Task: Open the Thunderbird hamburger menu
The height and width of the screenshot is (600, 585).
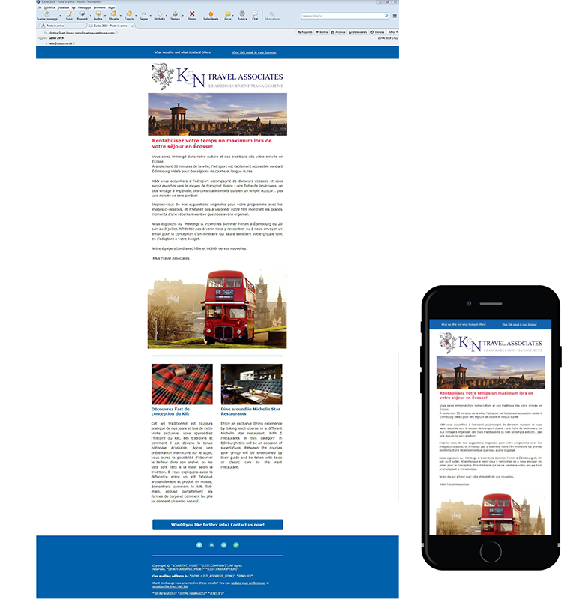Action: [x=394, y=15]
